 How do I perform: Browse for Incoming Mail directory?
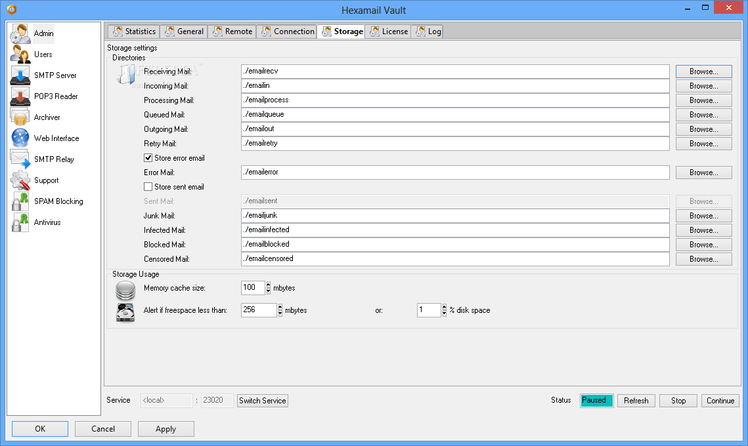(x=703, y=86)
